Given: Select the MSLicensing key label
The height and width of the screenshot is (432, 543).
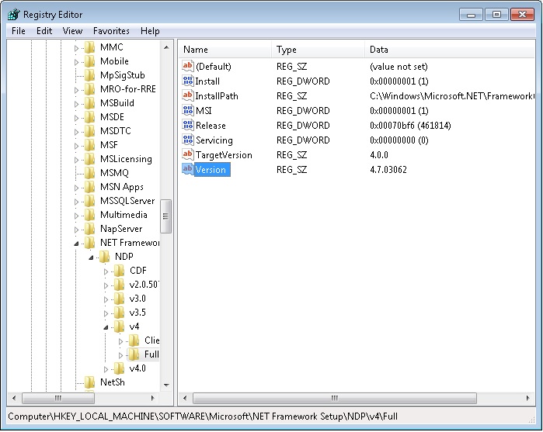Looking at the screenshot, I should tap(126, 159).
